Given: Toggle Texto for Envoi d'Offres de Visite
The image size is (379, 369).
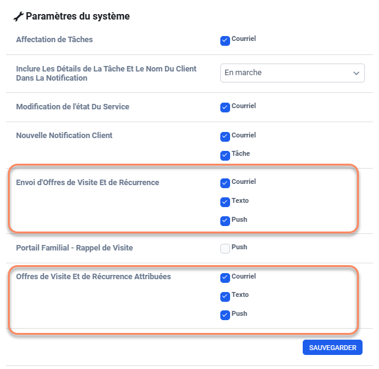Looking at the screenshot, I should [x=225, y=202].
